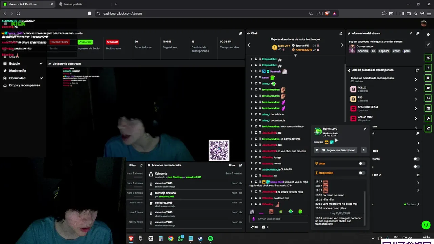Toggle the upper switch in the lower-right panel

pyautogui.click(x=416, y=159)
